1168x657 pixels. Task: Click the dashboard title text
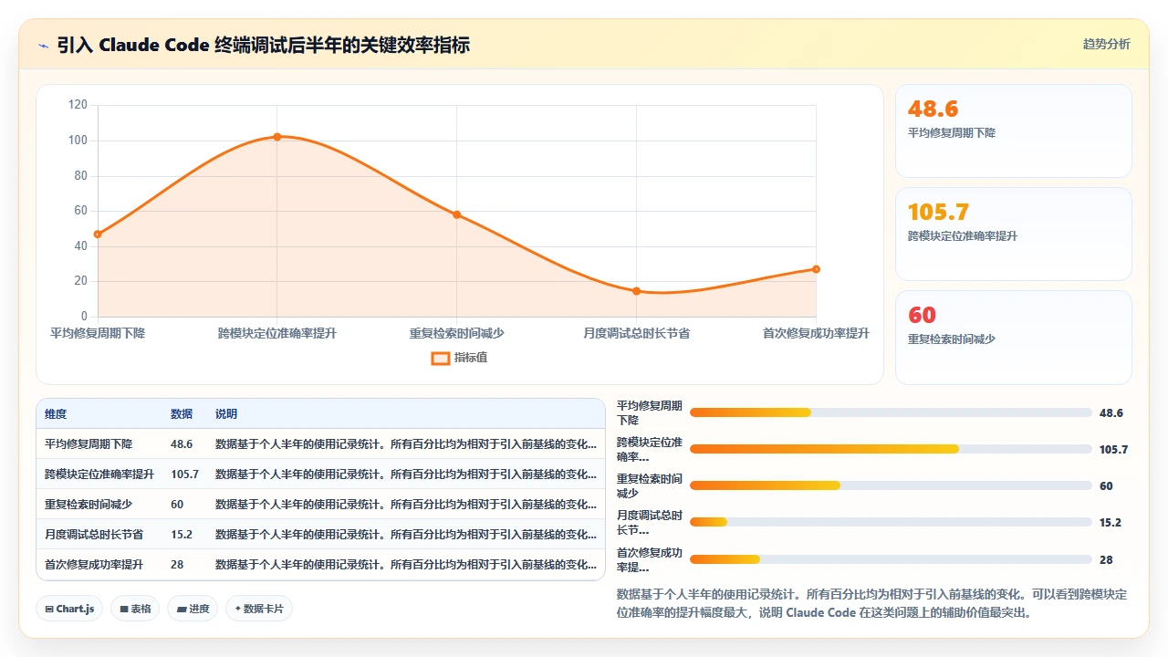(x=264, y=45)
